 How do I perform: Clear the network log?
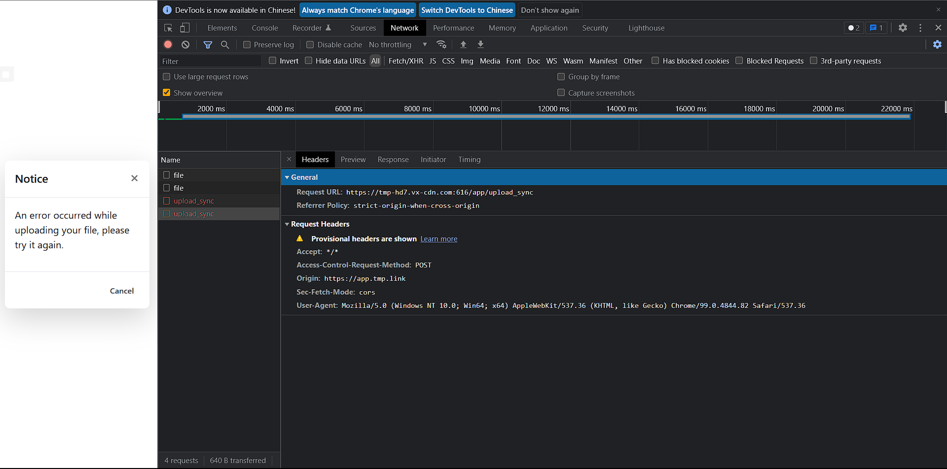point(185,44)
